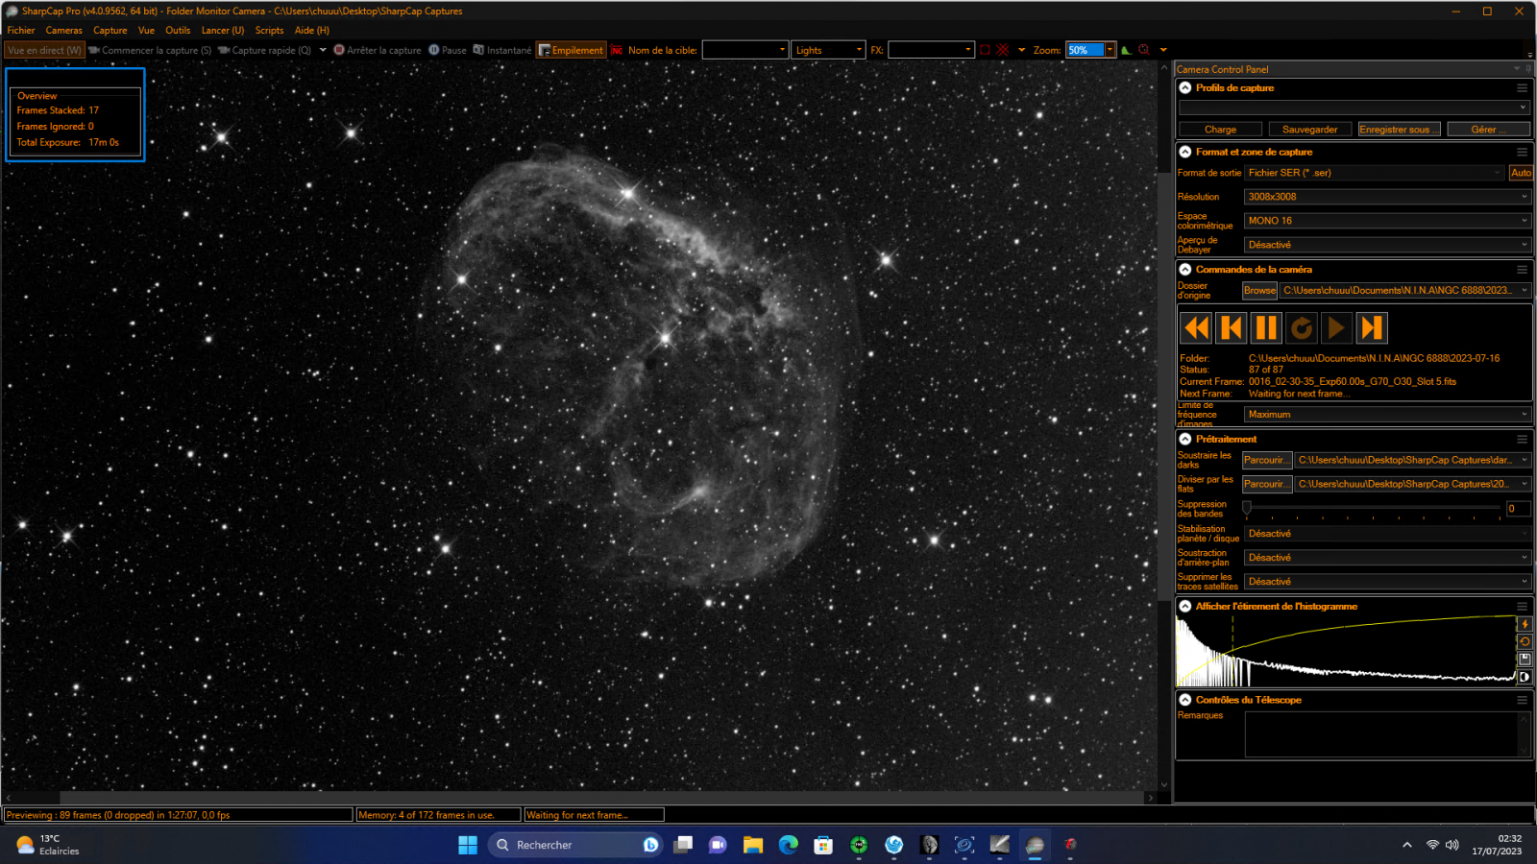Click Parcourir for Soustraire les darks
1537x864 pixels.
(x=1267, y=460)
